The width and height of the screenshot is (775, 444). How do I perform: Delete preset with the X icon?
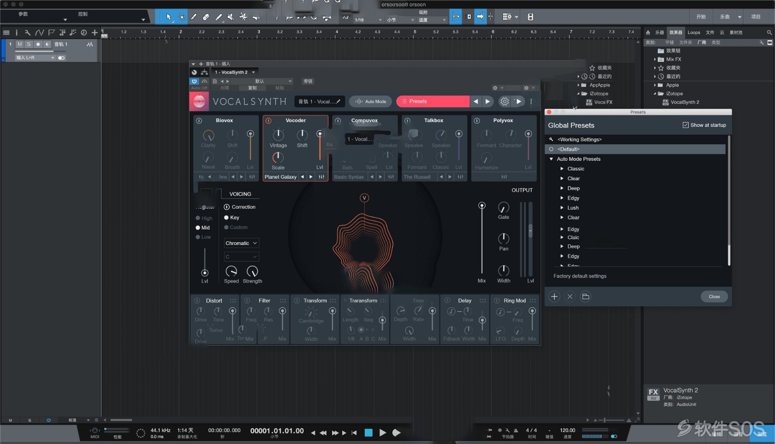tap(570, 296)
